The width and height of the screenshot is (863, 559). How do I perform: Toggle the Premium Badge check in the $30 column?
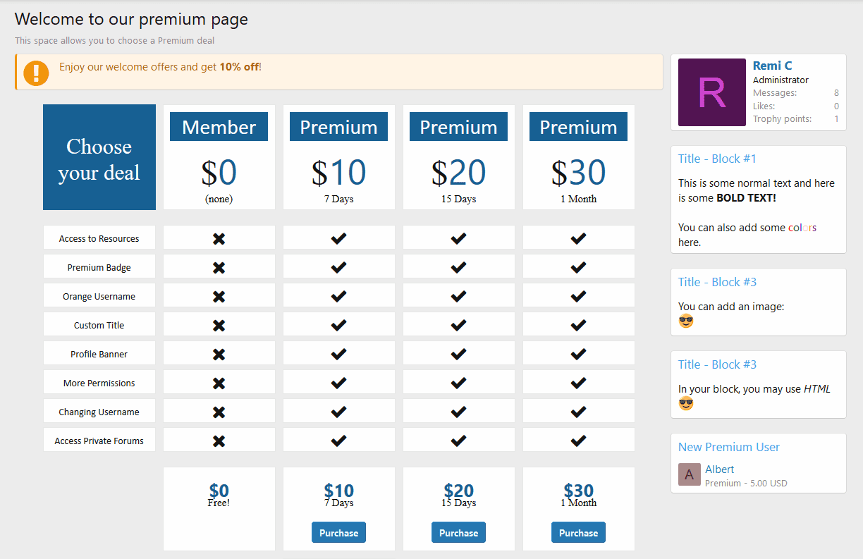pyautogui.click(x=578, y=266)
